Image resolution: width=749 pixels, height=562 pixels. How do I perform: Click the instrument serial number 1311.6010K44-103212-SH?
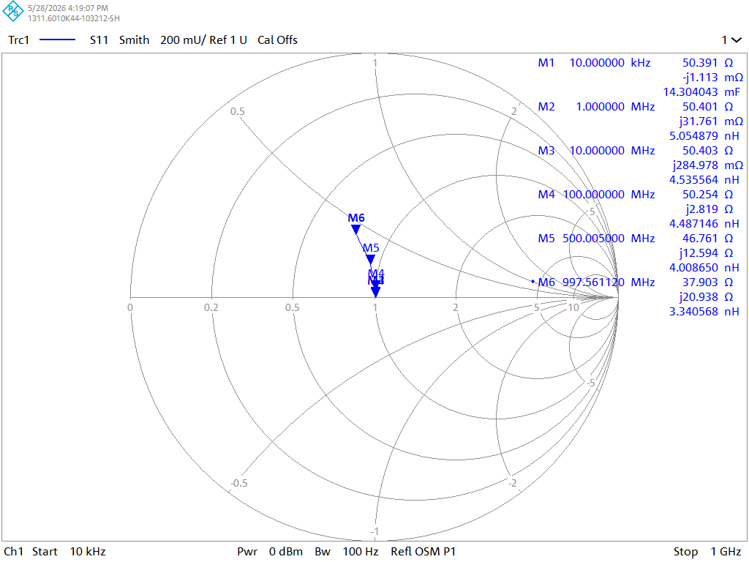click(x=74, y=18)
